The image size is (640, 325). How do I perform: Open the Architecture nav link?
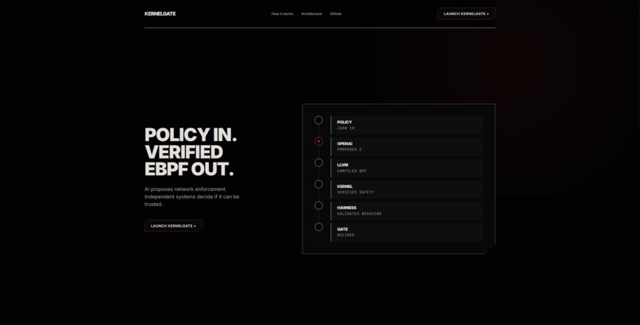pyautogui.click(x=311, y=13)
